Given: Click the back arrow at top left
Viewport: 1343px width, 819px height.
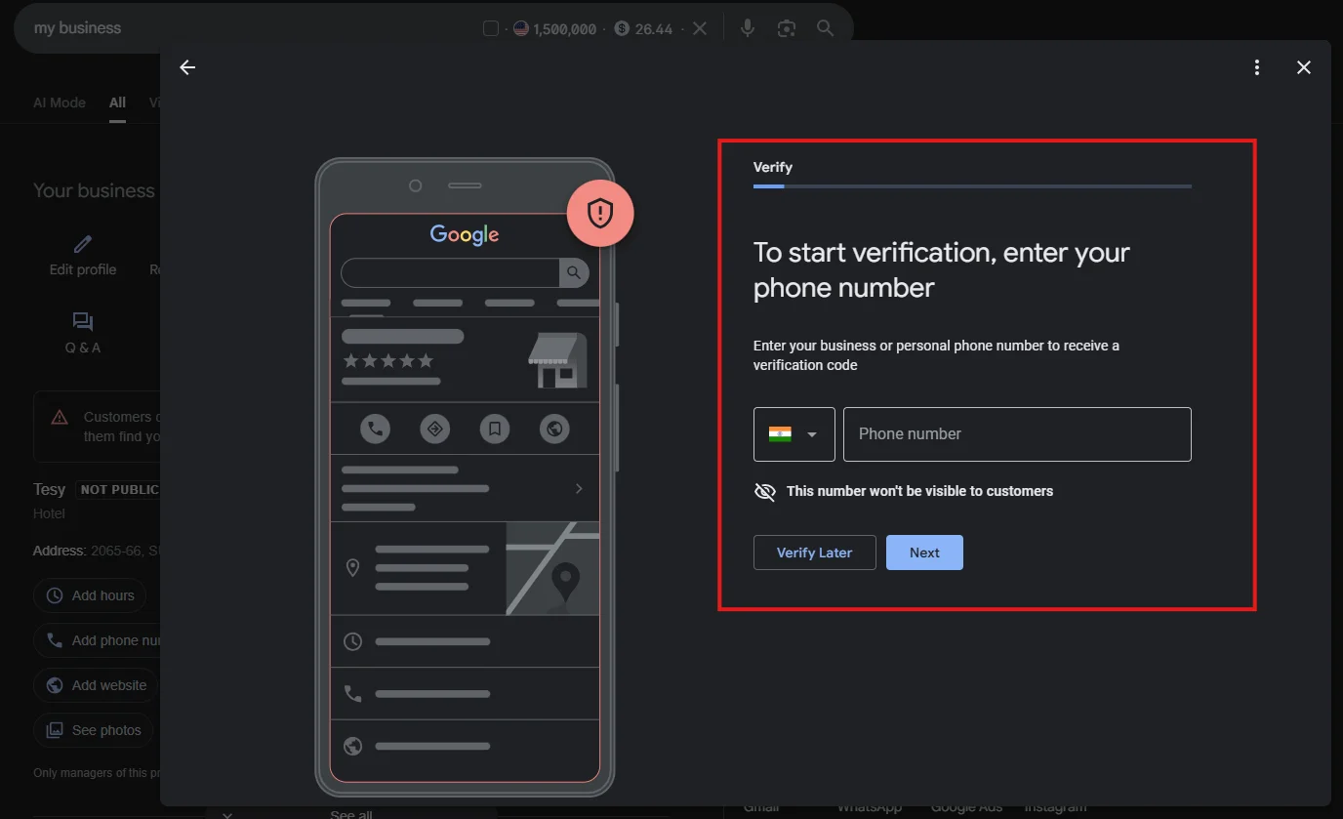Looking at the screenshot, I should pyautogui.click(x=186, y=67).
